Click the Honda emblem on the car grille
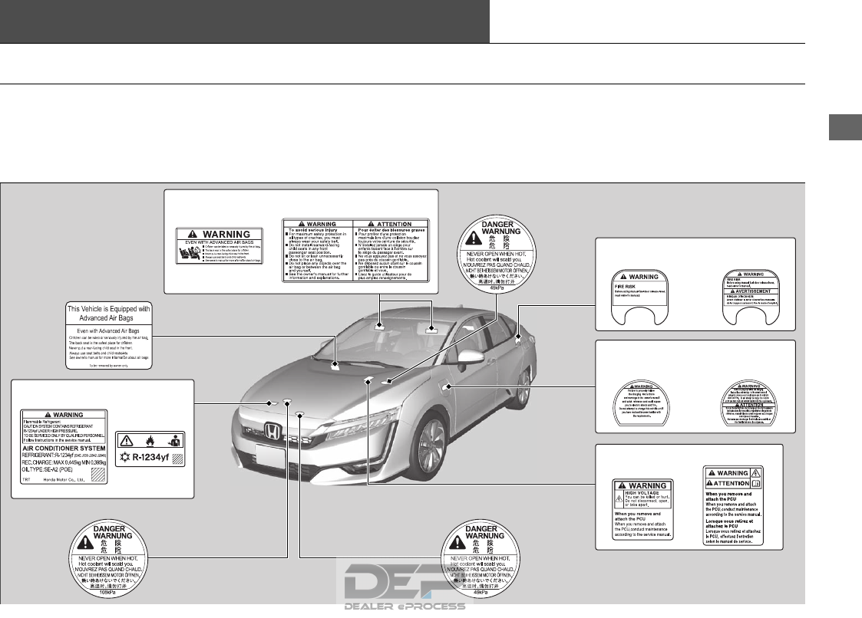Viewport: 862px width, 618px height. [x=271, y=431]
